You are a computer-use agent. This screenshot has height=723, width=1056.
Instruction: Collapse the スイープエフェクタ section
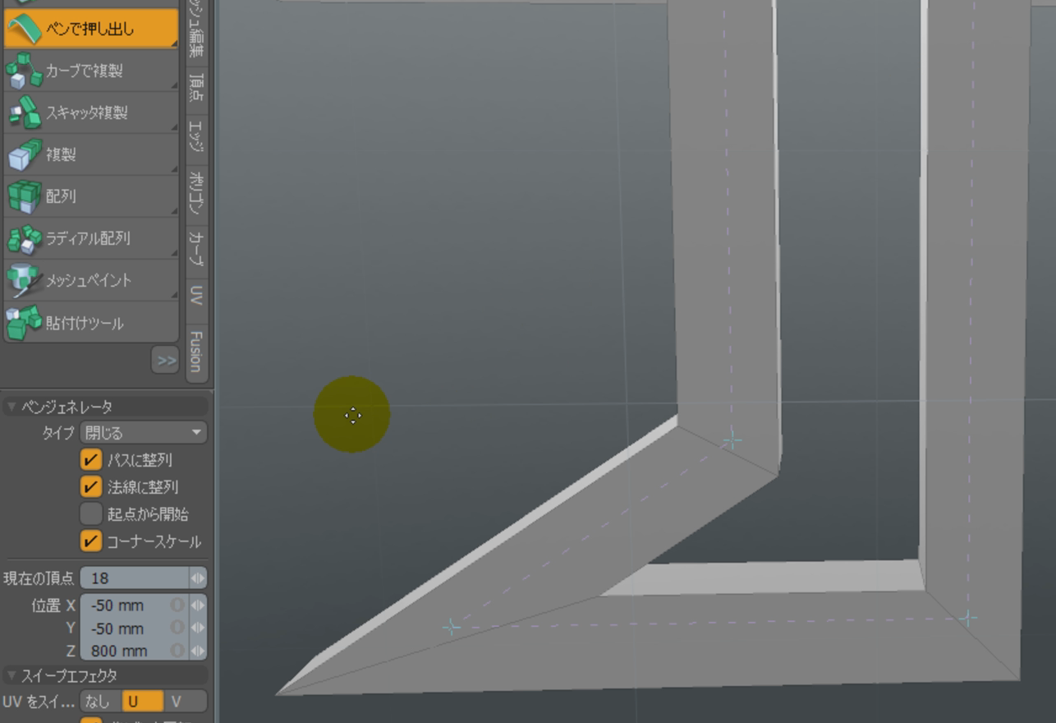click(x=11, y=675)
